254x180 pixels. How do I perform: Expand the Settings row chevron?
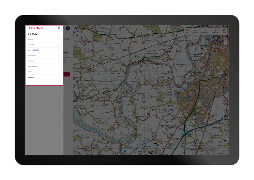tap(59, 61)
